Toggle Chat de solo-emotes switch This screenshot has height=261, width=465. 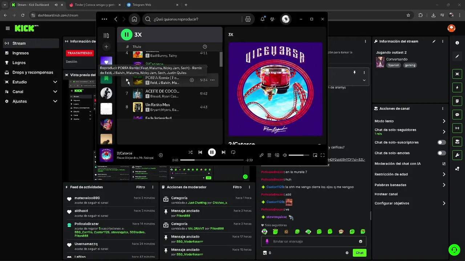[x=441, y=153]
